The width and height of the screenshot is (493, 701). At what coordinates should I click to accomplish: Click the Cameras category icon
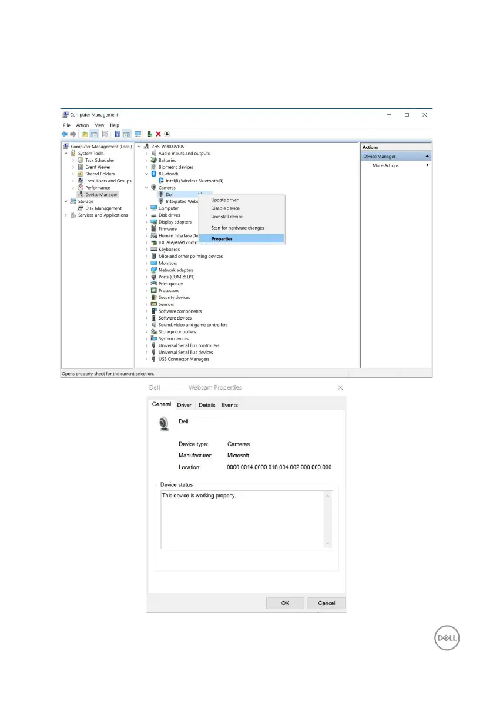(154, 188)
